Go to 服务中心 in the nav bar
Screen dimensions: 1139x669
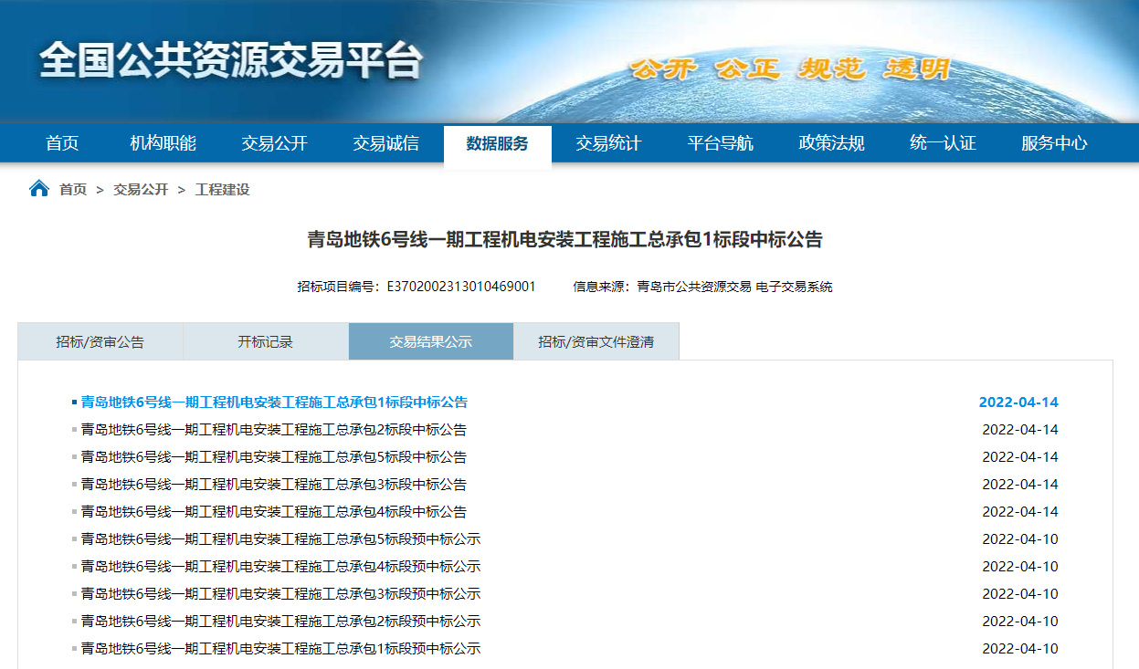1054,143
